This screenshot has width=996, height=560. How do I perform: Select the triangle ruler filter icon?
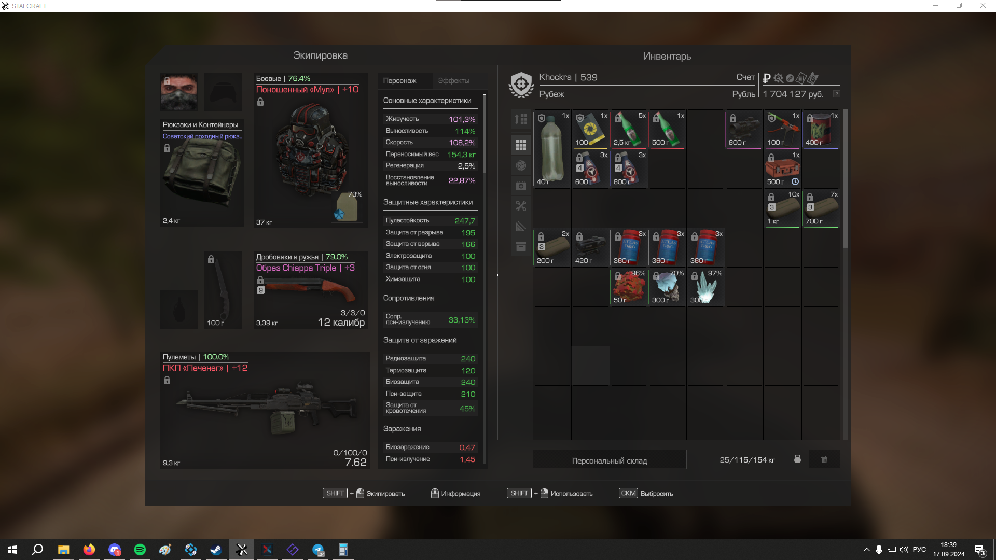point(521,226)
